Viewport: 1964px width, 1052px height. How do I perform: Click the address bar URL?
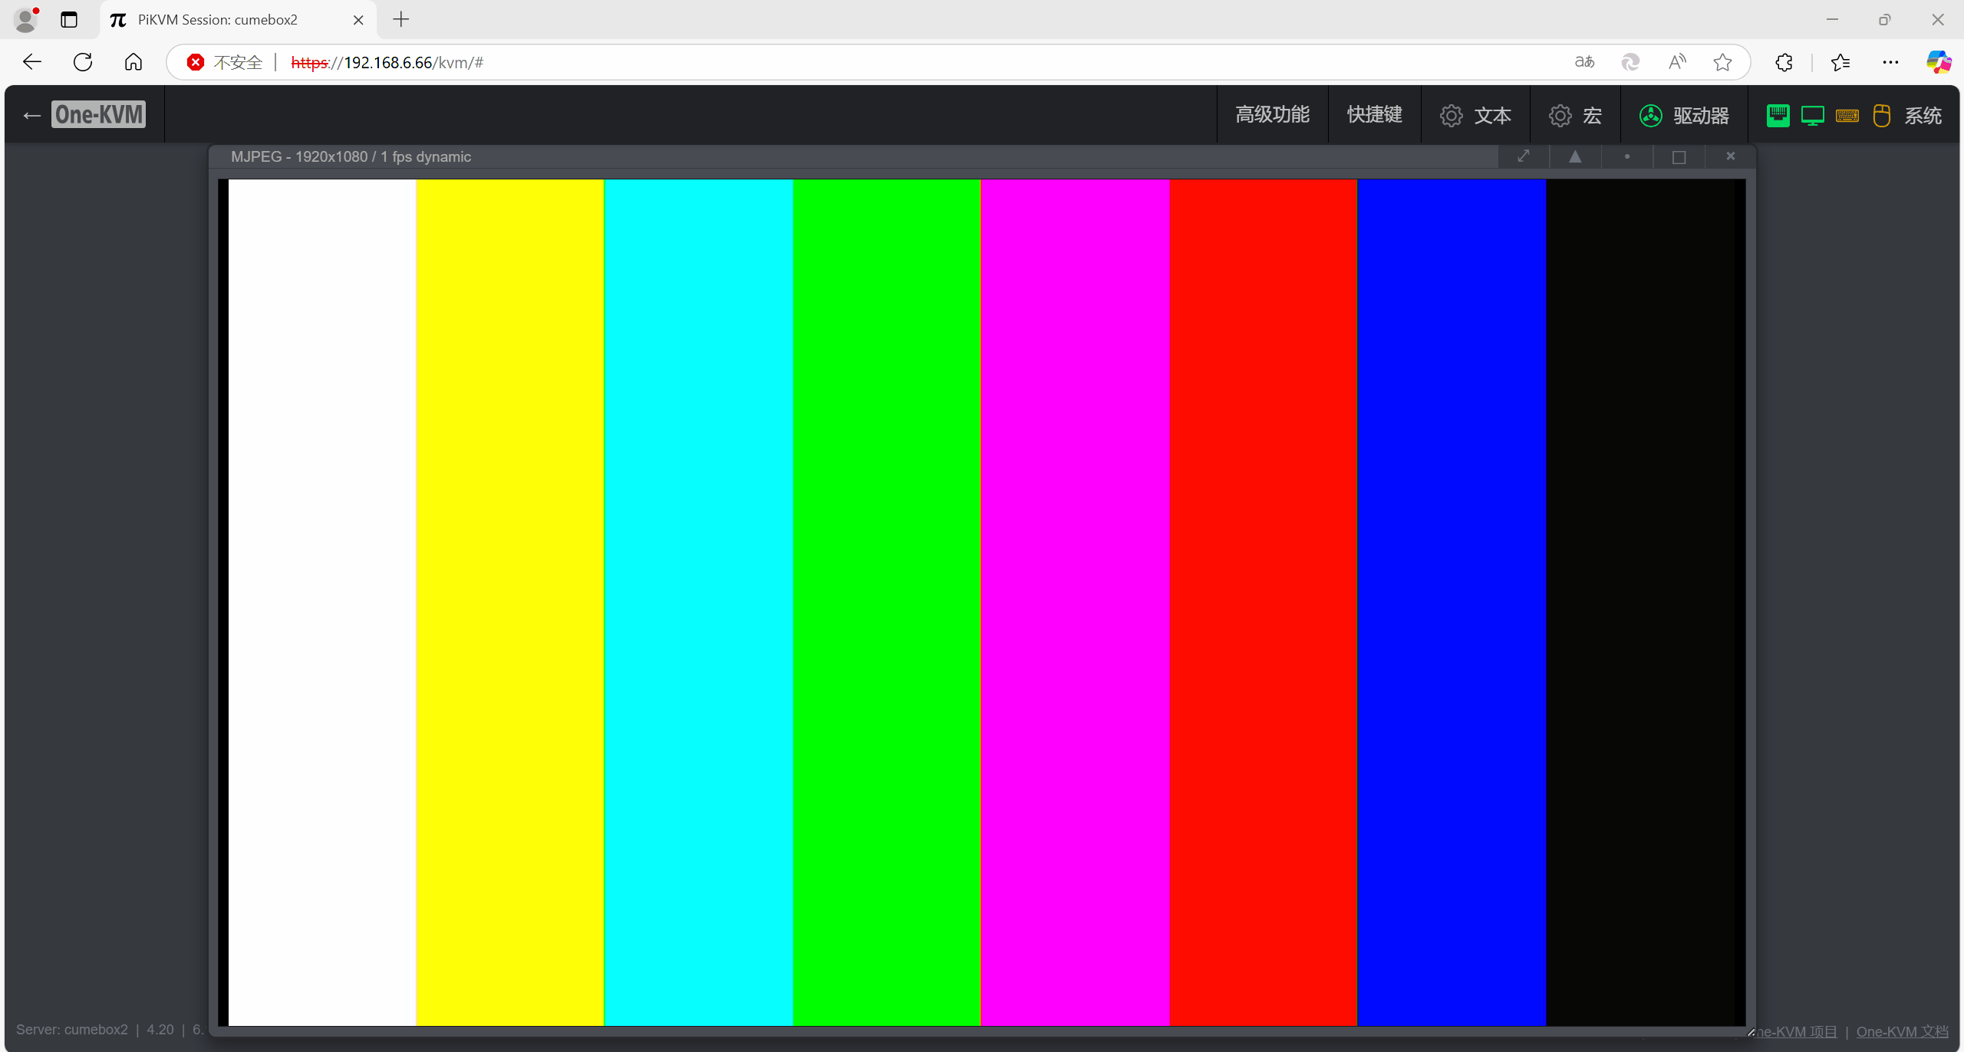click(387, 62)
